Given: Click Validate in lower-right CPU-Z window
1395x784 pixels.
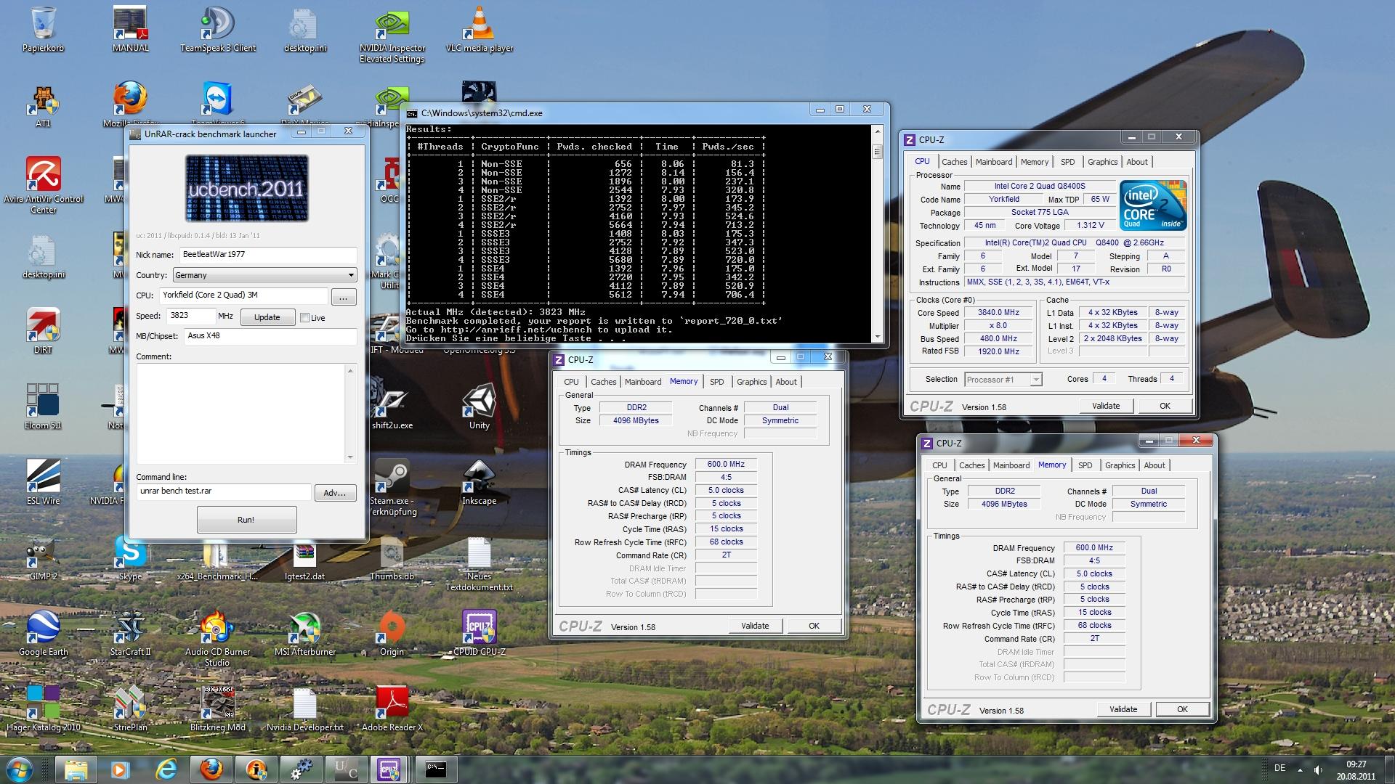Looking at the screenshot, I should (1123, 709).
